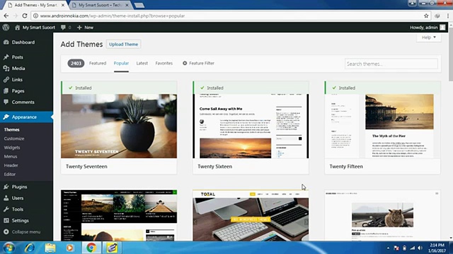
Task: Open media player from taskbar
Action: [70, 248]
